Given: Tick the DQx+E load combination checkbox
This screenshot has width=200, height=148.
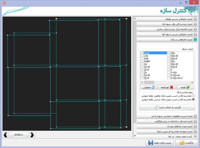Looking at the screenshot, I should tap(168, 56).
